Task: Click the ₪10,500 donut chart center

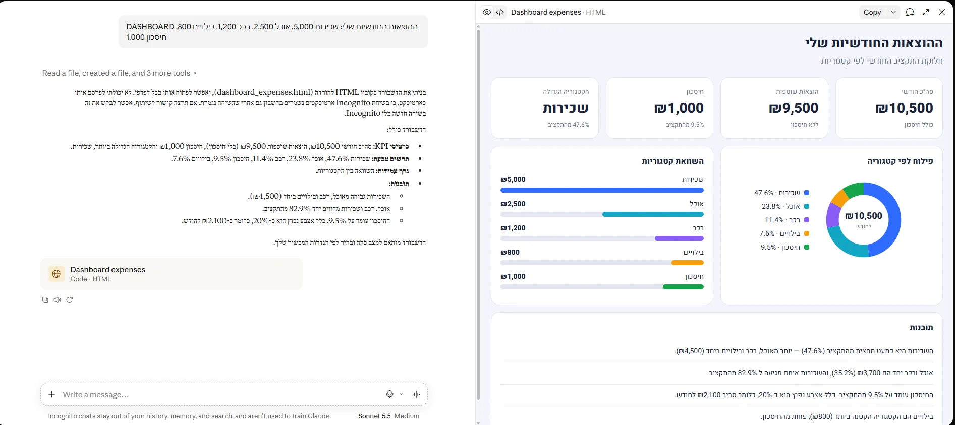Action: (864, 216)
